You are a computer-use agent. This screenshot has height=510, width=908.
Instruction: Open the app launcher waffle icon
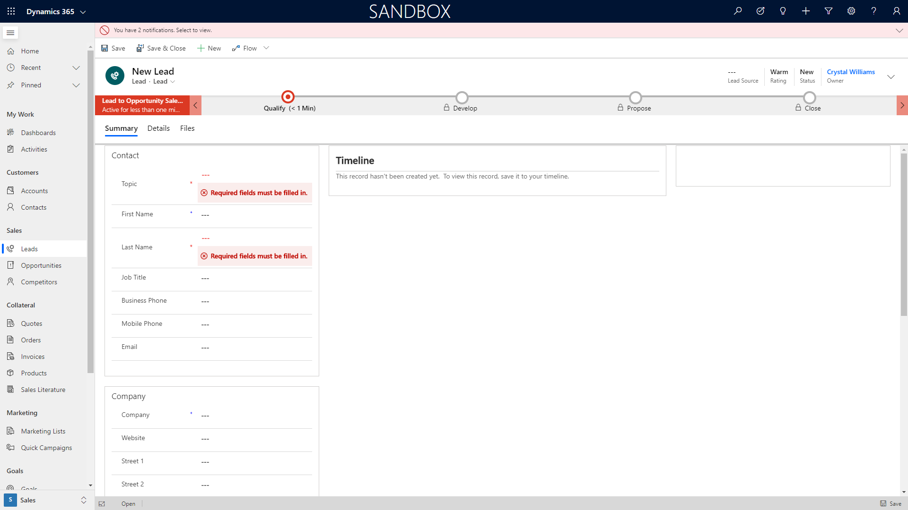click(11, 11)
